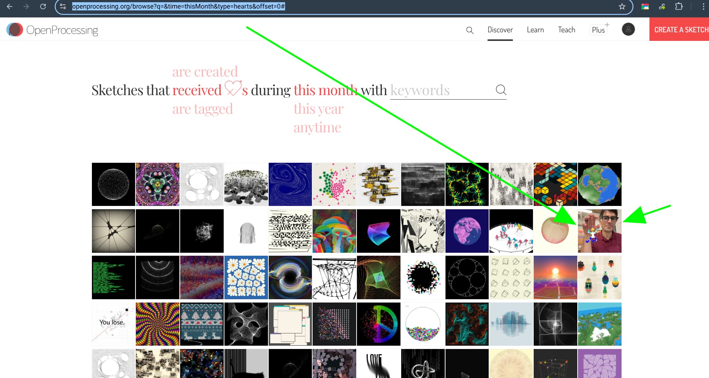Open browser extensions puzzle icon
The width and height of the screenshot is (709, 378).
pos(678,6)
